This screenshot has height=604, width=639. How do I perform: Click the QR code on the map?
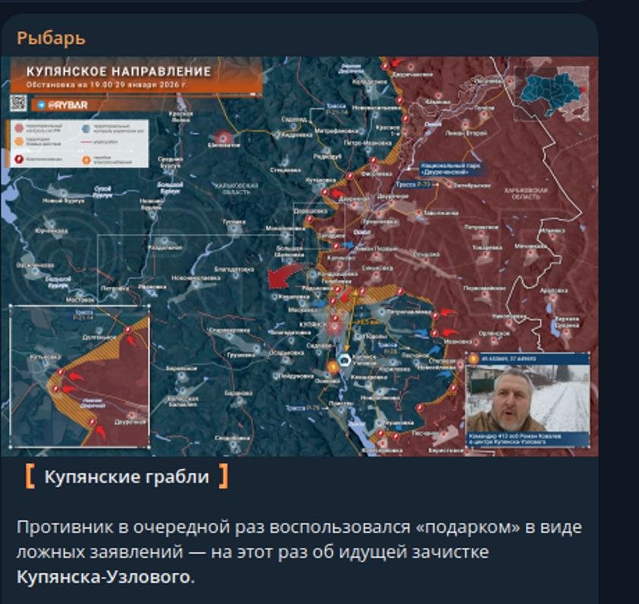pos(18,104)
